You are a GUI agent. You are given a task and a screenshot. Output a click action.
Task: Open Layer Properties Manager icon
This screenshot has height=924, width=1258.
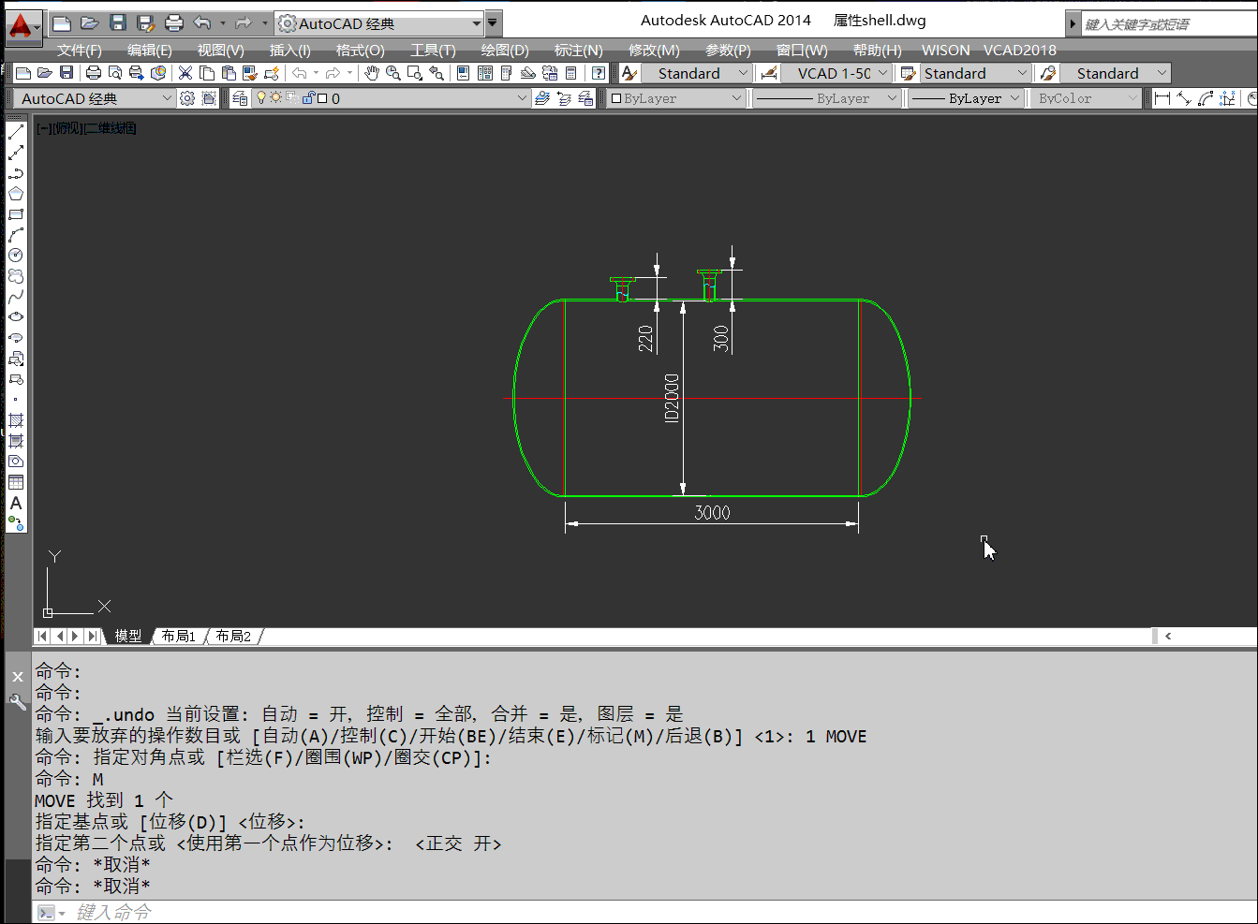coord(240,98)
